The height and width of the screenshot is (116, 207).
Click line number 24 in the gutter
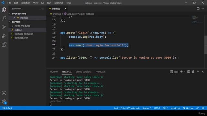[x=54, y=58]
